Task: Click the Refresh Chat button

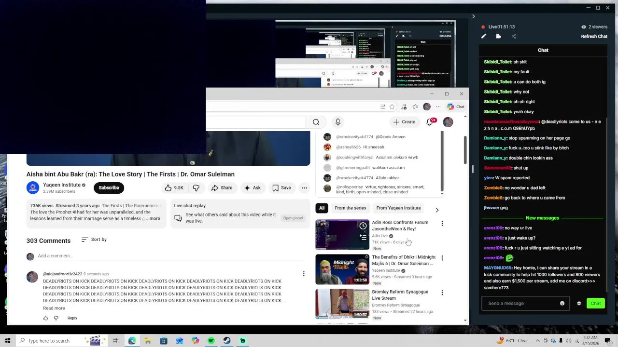Action: pyautogui.click(x=594, y=37)
